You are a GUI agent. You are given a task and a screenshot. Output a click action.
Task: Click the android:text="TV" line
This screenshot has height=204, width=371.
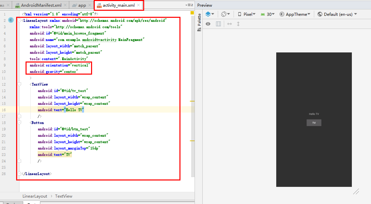tap(55, 155)
